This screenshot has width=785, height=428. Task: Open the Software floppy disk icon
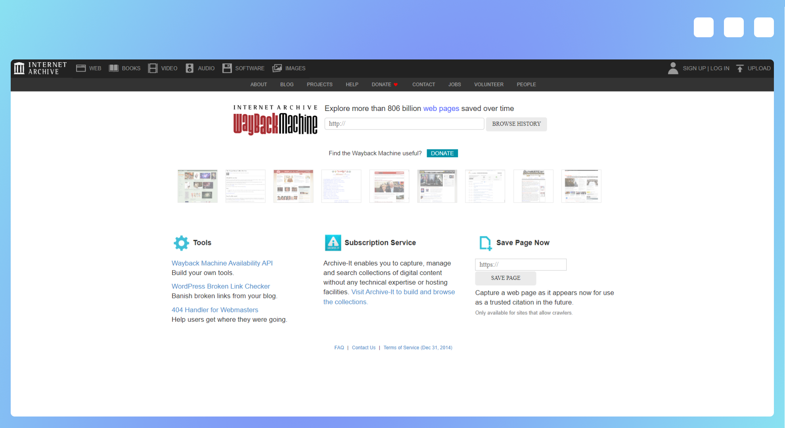(x=227, y=68)
